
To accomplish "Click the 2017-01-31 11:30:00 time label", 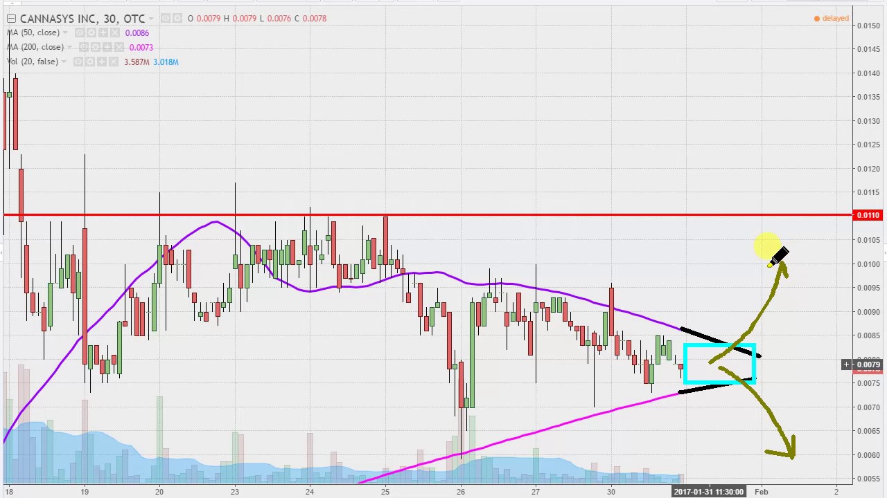I will tap(709, 492).
